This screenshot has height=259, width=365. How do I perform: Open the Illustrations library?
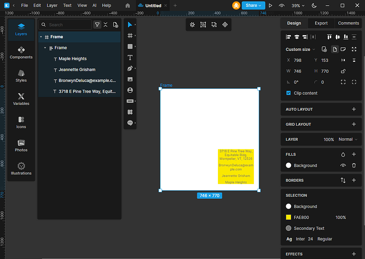(x=21, y=168)
